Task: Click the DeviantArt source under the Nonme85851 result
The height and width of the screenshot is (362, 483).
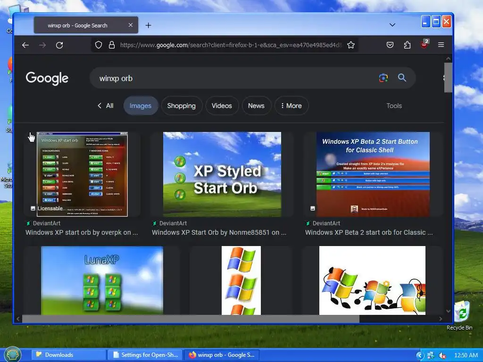Action: click(x=170, y=223)
